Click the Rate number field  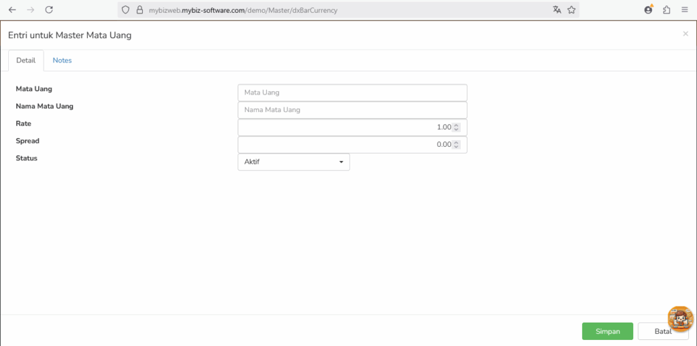tap(353, 128)
